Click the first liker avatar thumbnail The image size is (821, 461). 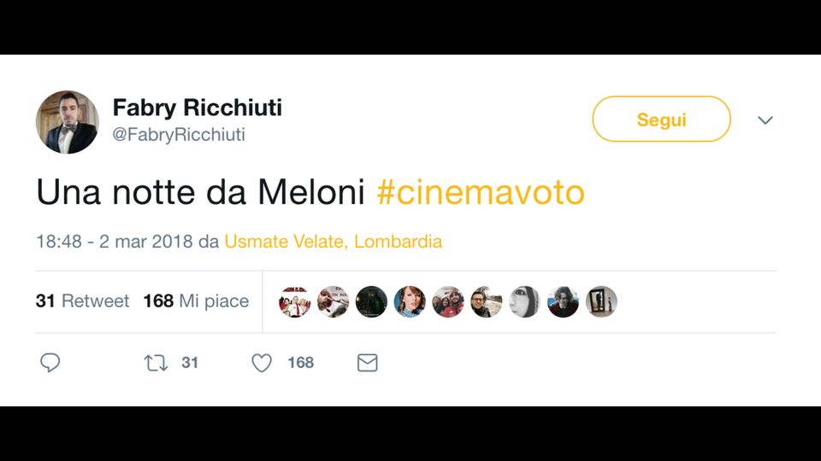pos(295,301)
